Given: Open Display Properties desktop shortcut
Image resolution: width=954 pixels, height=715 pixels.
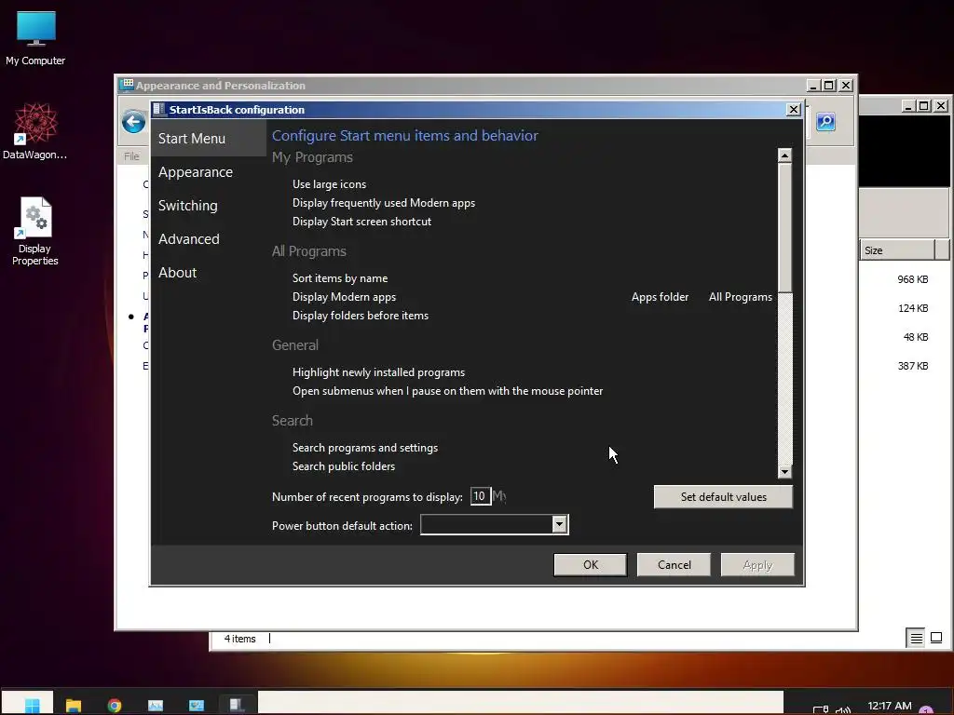Looking at the screenshot, I should pos(35,231).
